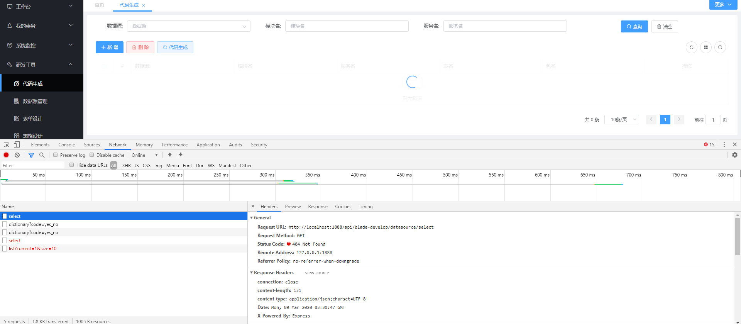This screenshot has height=324, width=741.
Task: Toggle the network filter funnel icon
Action: click(31, 155)
